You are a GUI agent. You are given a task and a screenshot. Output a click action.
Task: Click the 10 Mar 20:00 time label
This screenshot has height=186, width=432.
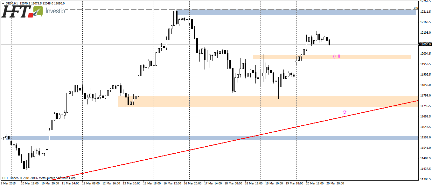pos(50,183)
